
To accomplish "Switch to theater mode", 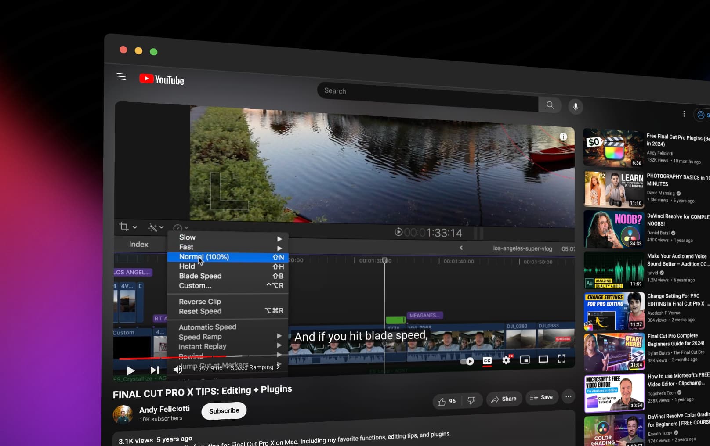I will point(543,359).
